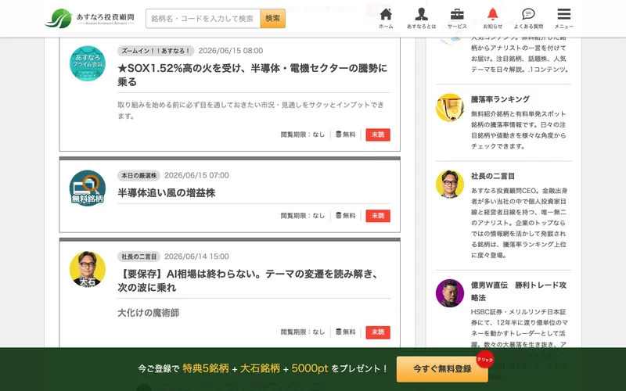This screenshot has height=391, width=626.
Task: Click the 5000pt text in banner
Action: [x=310, y=368]
